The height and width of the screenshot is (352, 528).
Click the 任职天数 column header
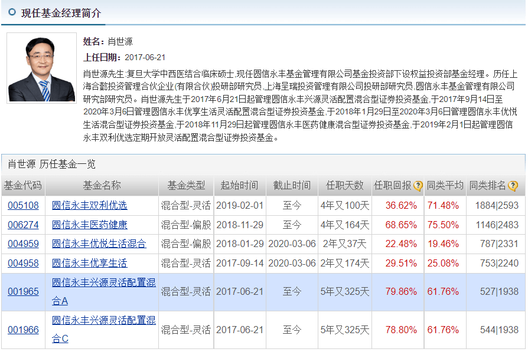(345, 186)
